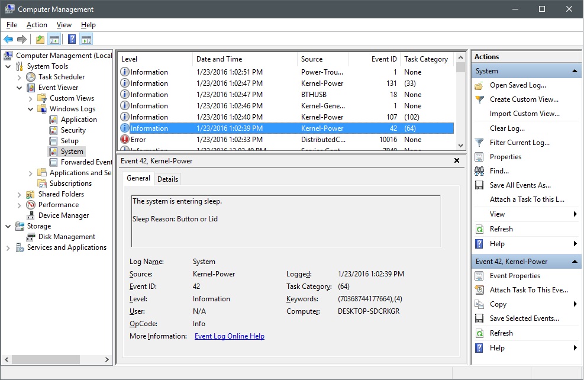Viewport: 584px width, 380px height.
Task: Click the Back arrow in the toolbar
Action: (8, 40)
